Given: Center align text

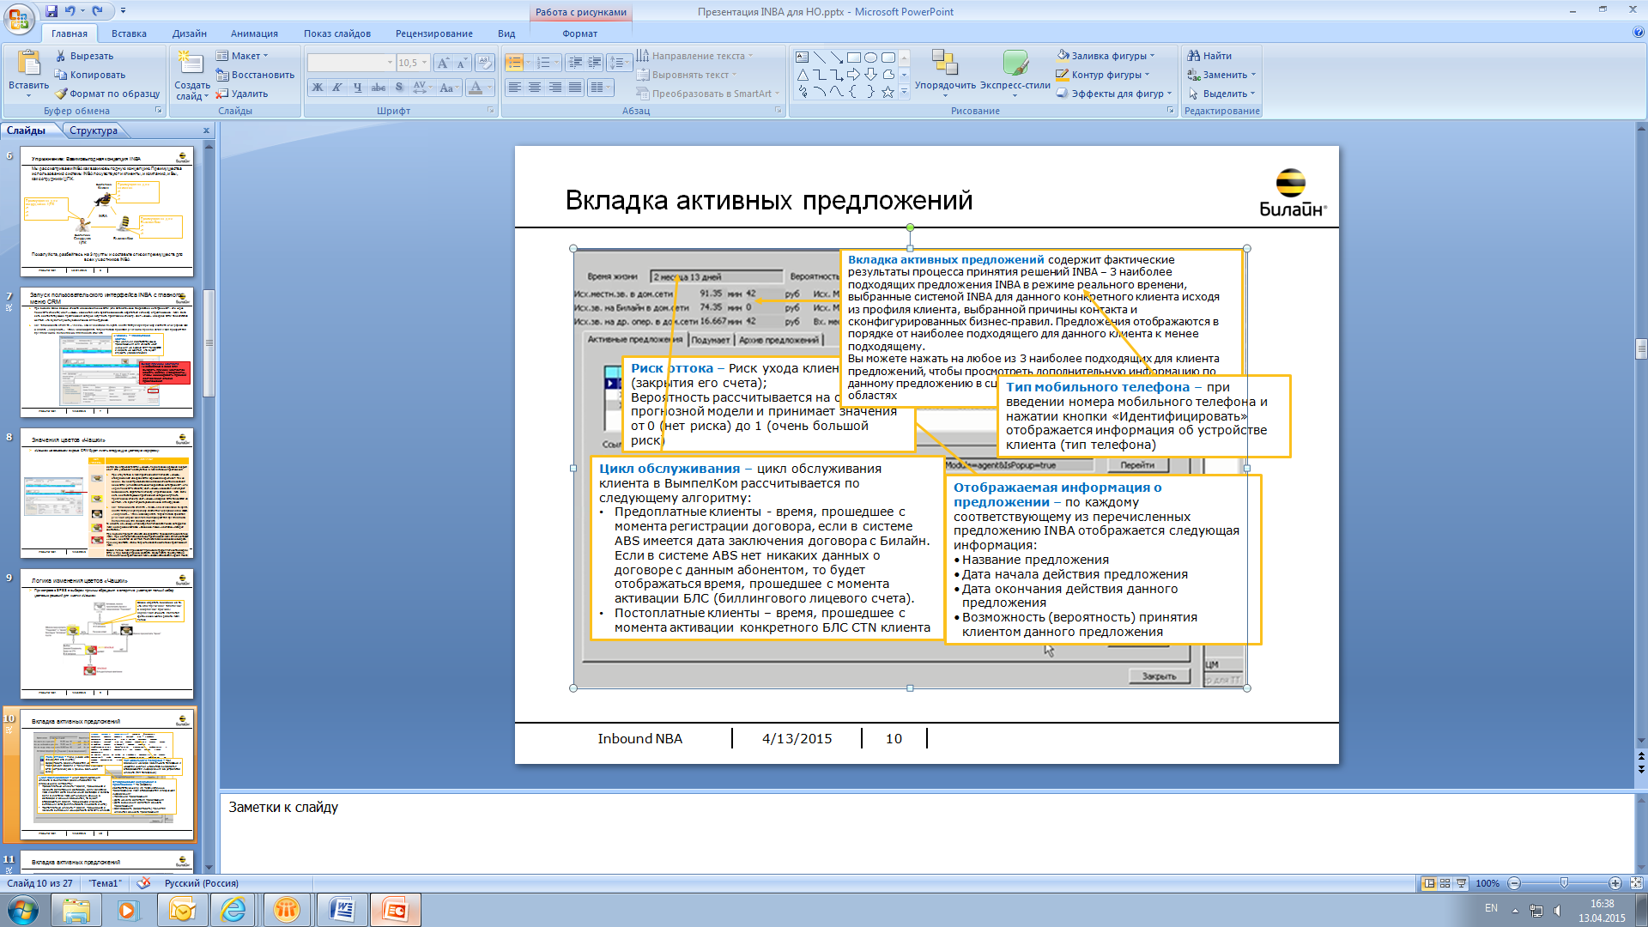Looking at the screenshot, I should tap(534, 88).
